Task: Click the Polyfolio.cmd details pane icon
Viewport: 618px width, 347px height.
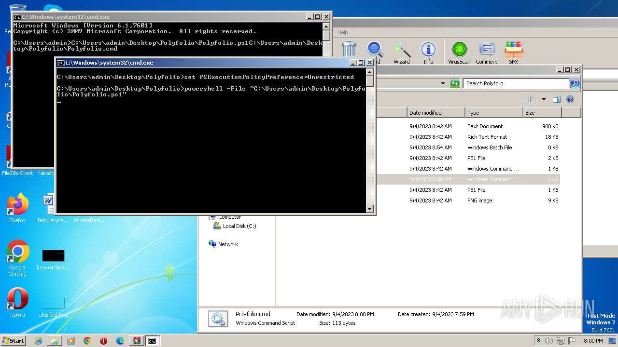Action: (x=218, y=319)
